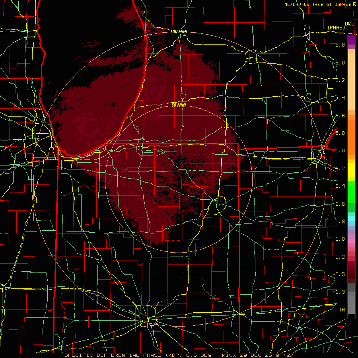Click the 0.5 DEG elevation text in the caption
This screenshot has width=358, height=358.
tap(198, 355)
